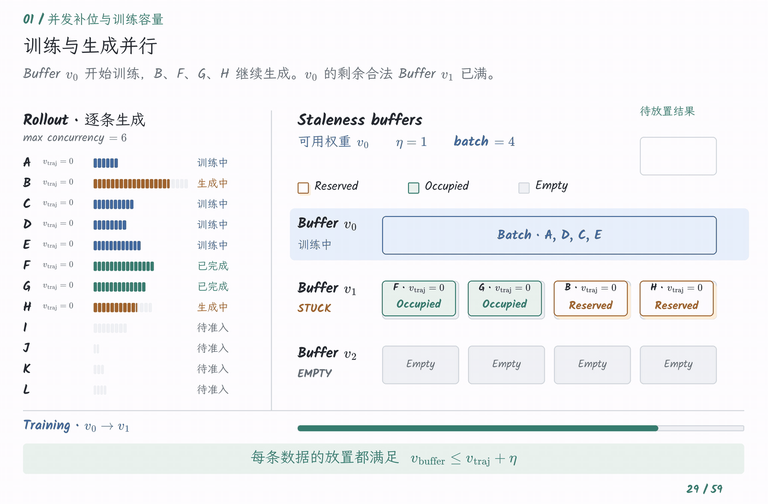Click the 'max concurrency = 6' text
Image resolution: width=768 pixels, height=504 pixels.
click(75, 138)
